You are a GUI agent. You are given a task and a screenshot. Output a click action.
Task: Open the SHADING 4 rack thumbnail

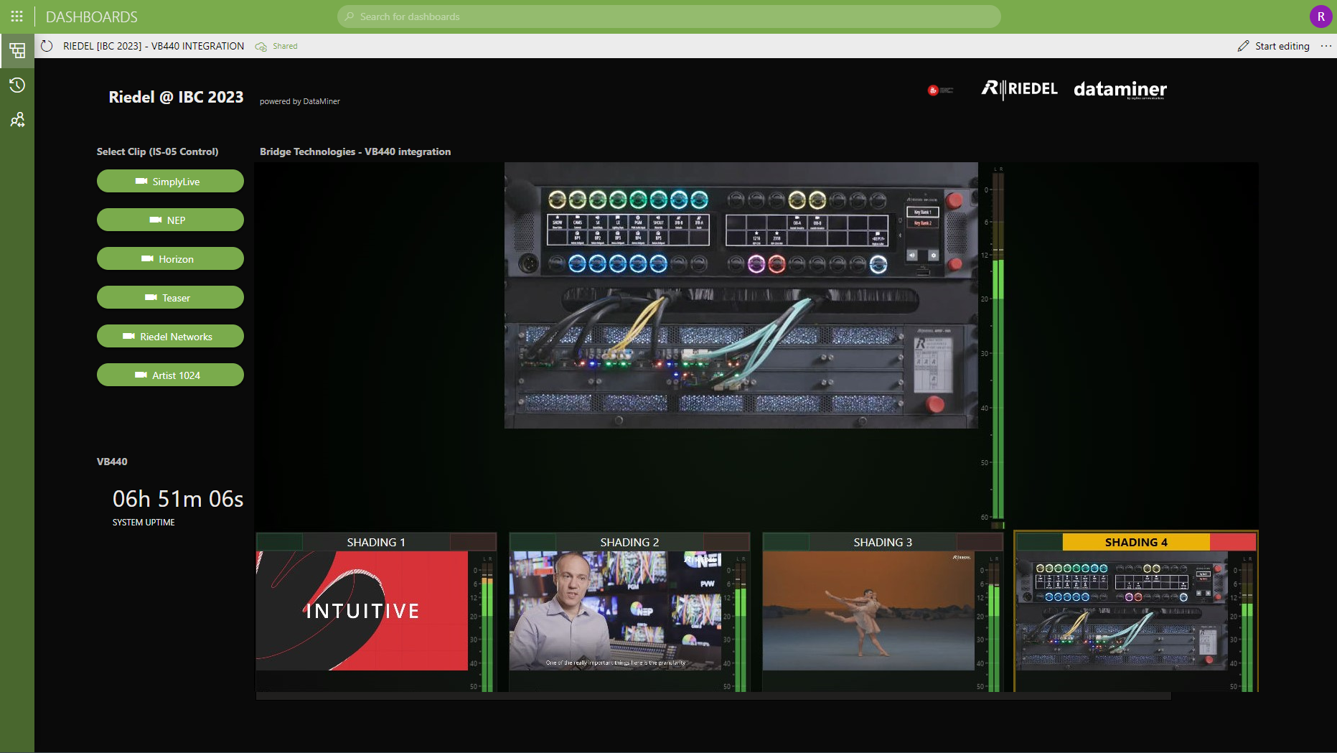[x=1122, y=611]
